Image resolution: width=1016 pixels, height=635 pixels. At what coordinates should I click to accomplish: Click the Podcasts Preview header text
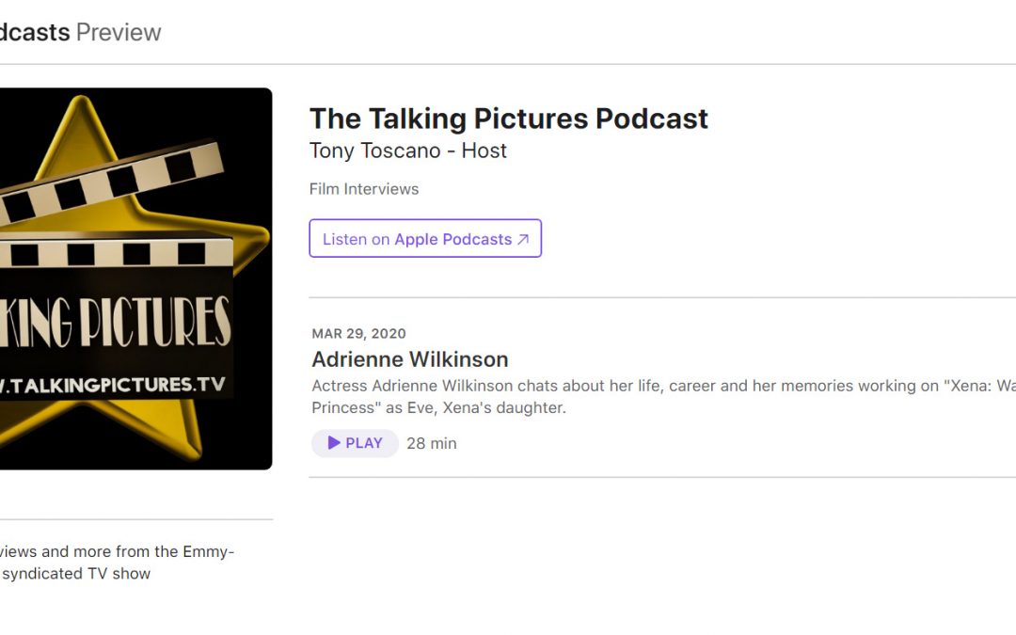[x=80, y=32]
